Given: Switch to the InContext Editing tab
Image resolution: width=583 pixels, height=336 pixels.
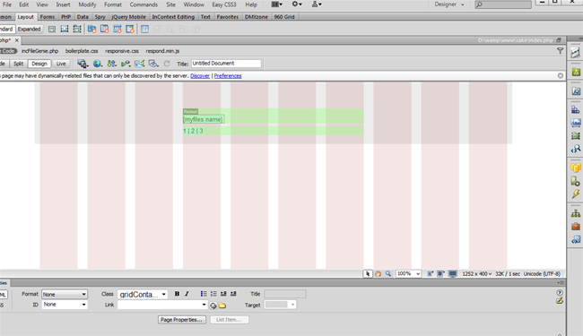Looking at the screenshot, I should tap(173, 17).
